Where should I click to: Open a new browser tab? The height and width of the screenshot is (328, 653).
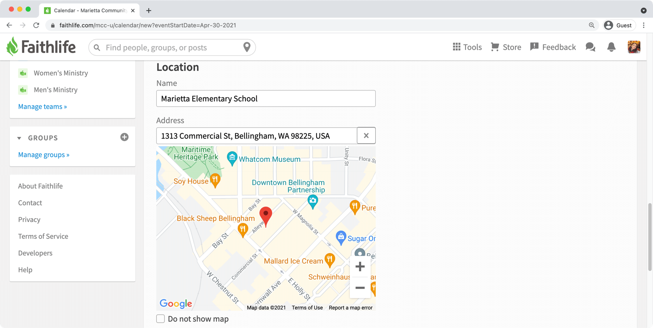coord(149,11)
